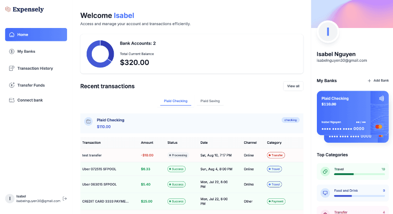Click the Transfer category badge

pyautogui.click(x=276, y=155)
